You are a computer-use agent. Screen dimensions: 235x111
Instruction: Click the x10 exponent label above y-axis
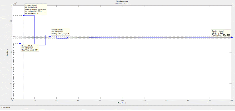[14, 4]
